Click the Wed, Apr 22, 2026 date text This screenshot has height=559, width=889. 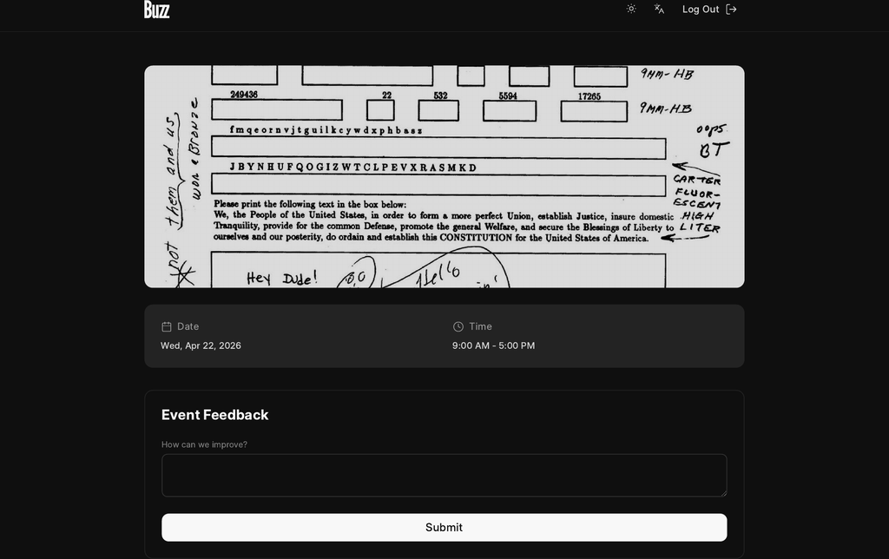point(201,345)
